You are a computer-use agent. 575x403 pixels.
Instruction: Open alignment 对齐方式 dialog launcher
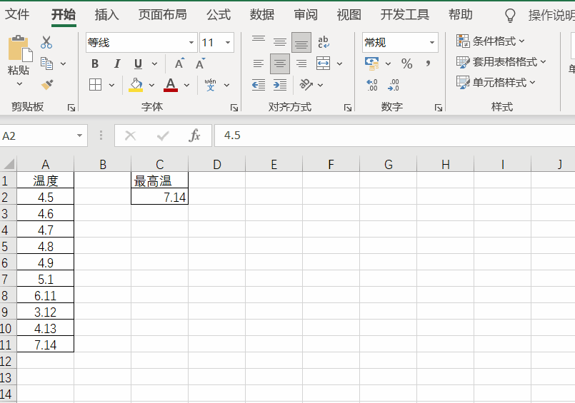tap(348, 108)
